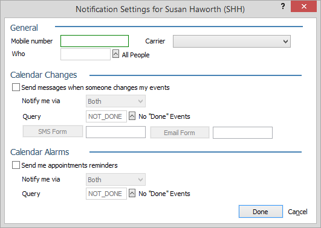Open query lookup arrow in Calendar Alarms section
The image size is (321, 228).
click(x=132, y=193)
